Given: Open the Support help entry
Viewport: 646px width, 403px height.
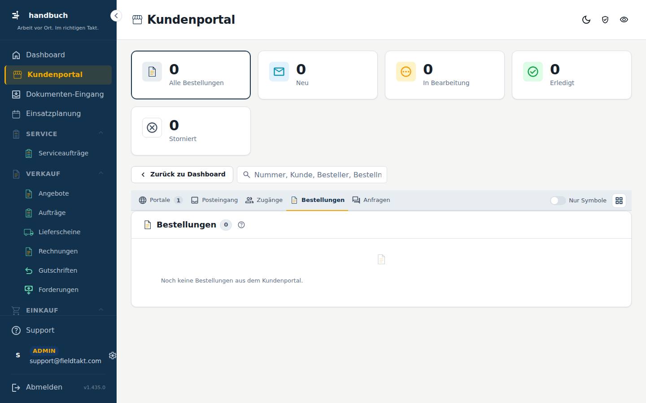Looking at the screenshot, I should [x=58, y=330].
